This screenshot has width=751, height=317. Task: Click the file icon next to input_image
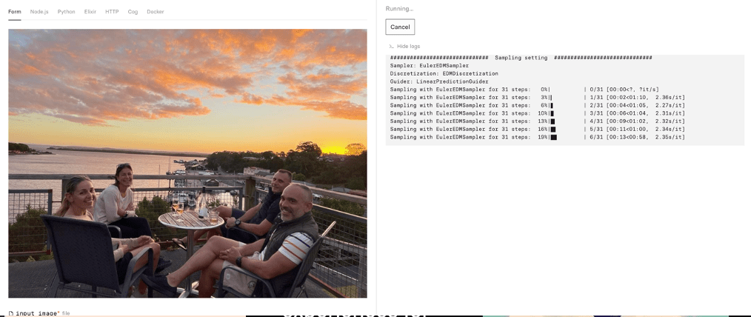click(11, 313)
